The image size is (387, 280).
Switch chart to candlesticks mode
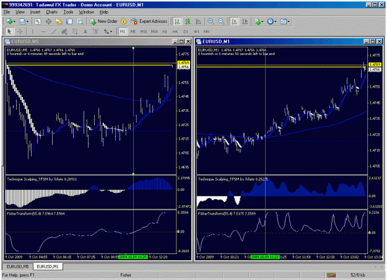188,22
